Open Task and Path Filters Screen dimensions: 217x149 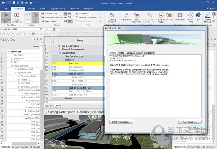pyautogui.click(x=87, y=17)
